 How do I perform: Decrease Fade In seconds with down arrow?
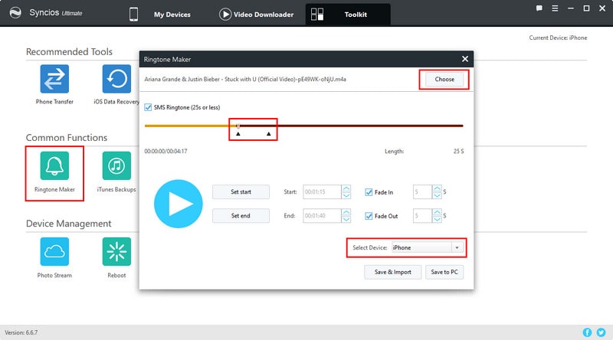tap(437, 195)
